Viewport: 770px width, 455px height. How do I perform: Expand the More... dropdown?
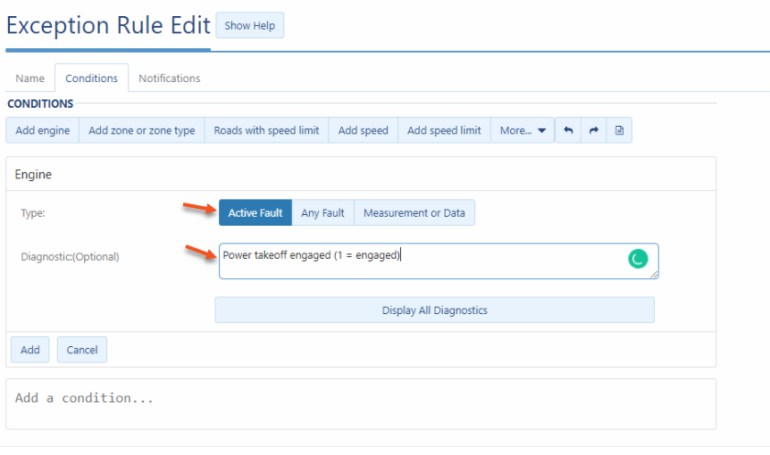click(x=523, y=130)
